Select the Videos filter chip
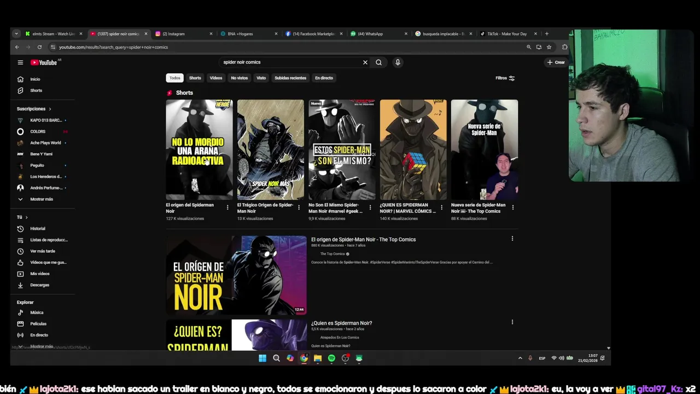This screenshot has width=700, height=394. click(216, 78)
